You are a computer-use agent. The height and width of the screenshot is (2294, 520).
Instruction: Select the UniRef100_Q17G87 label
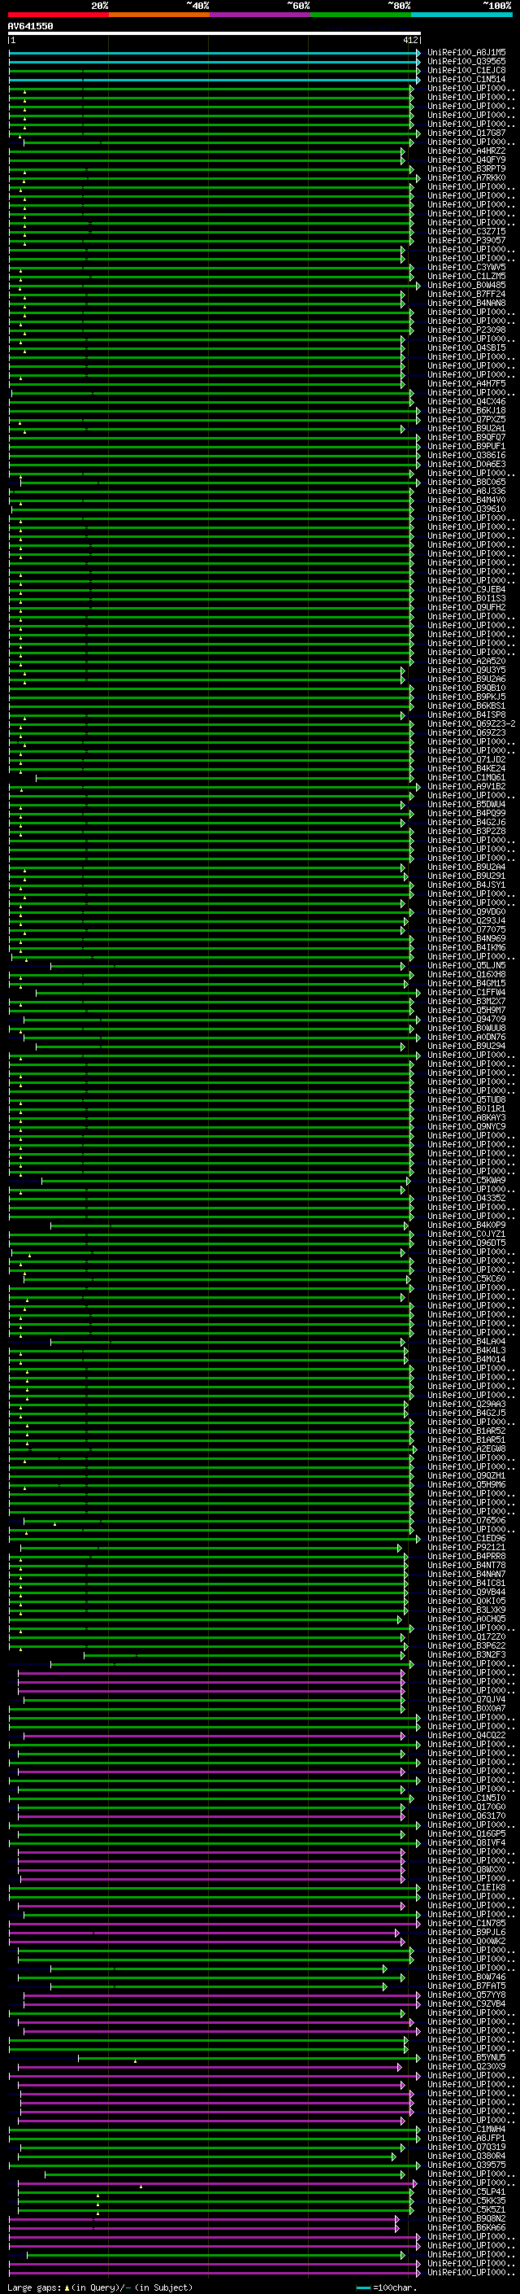466,133
